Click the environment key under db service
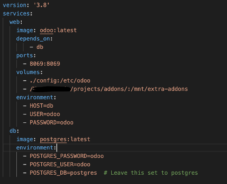 pyautogui.click(x=35, y=148)
